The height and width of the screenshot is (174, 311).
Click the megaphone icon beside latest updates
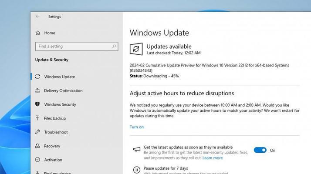137,150
